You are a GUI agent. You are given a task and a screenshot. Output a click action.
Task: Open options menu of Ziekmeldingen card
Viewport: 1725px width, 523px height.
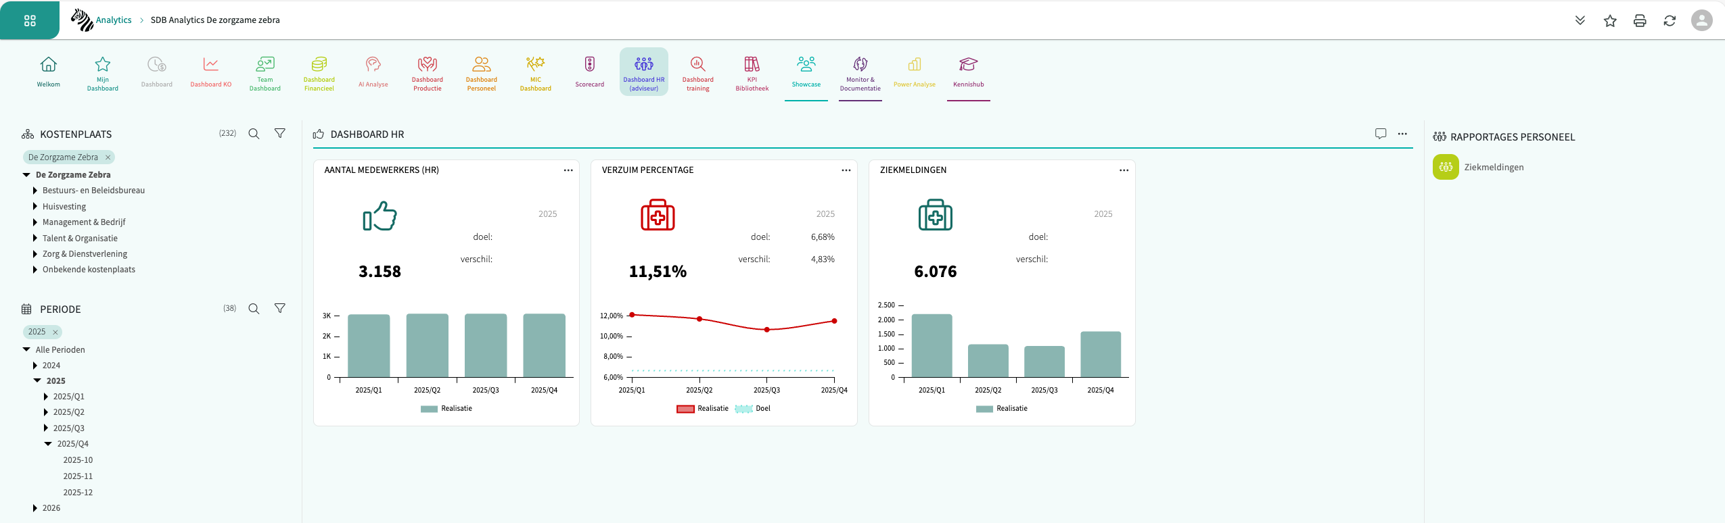pos(1124,170)
